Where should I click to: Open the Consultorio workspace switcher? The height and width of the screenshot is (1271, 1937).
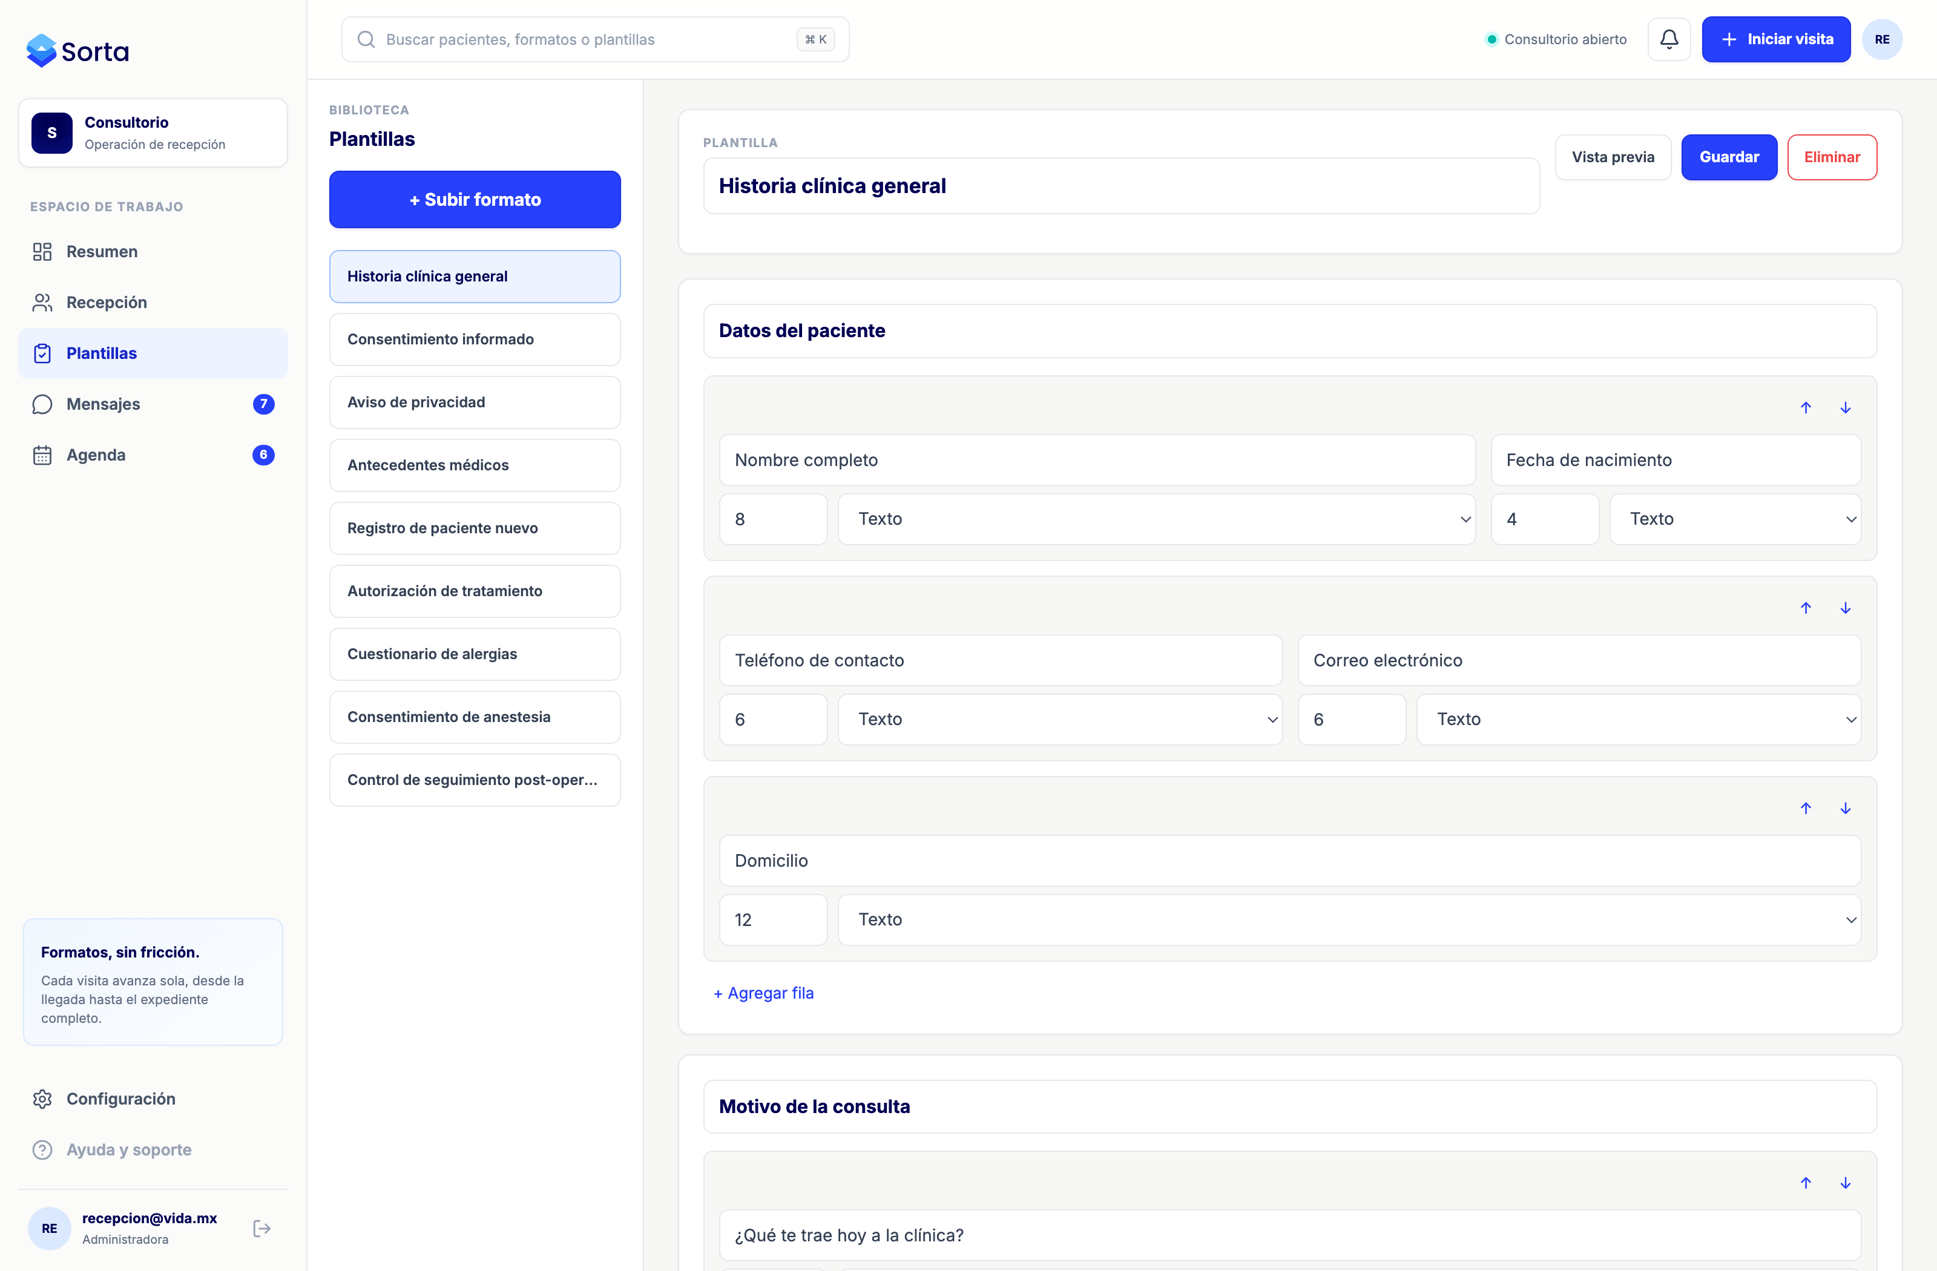click(153, 133)
